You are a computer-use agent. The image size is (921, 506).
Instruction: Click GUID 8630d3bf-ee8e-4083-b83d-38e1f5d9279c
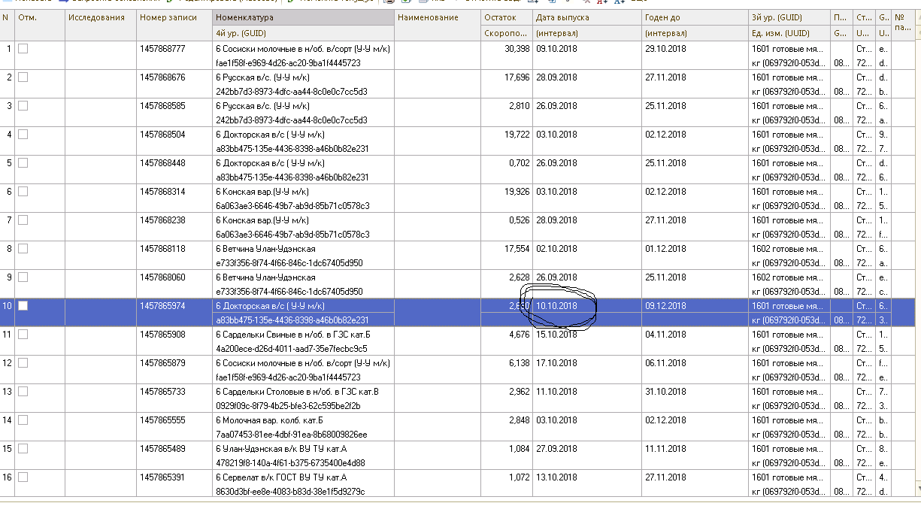point(291,492)
